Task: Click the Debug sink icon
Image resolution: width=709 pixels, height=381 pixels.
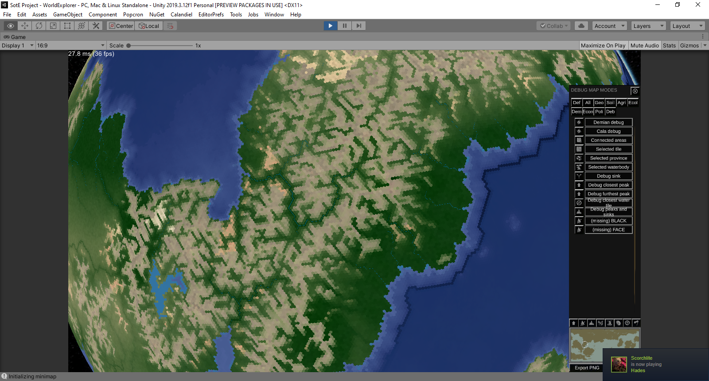Action: click(x=579, y=176)
